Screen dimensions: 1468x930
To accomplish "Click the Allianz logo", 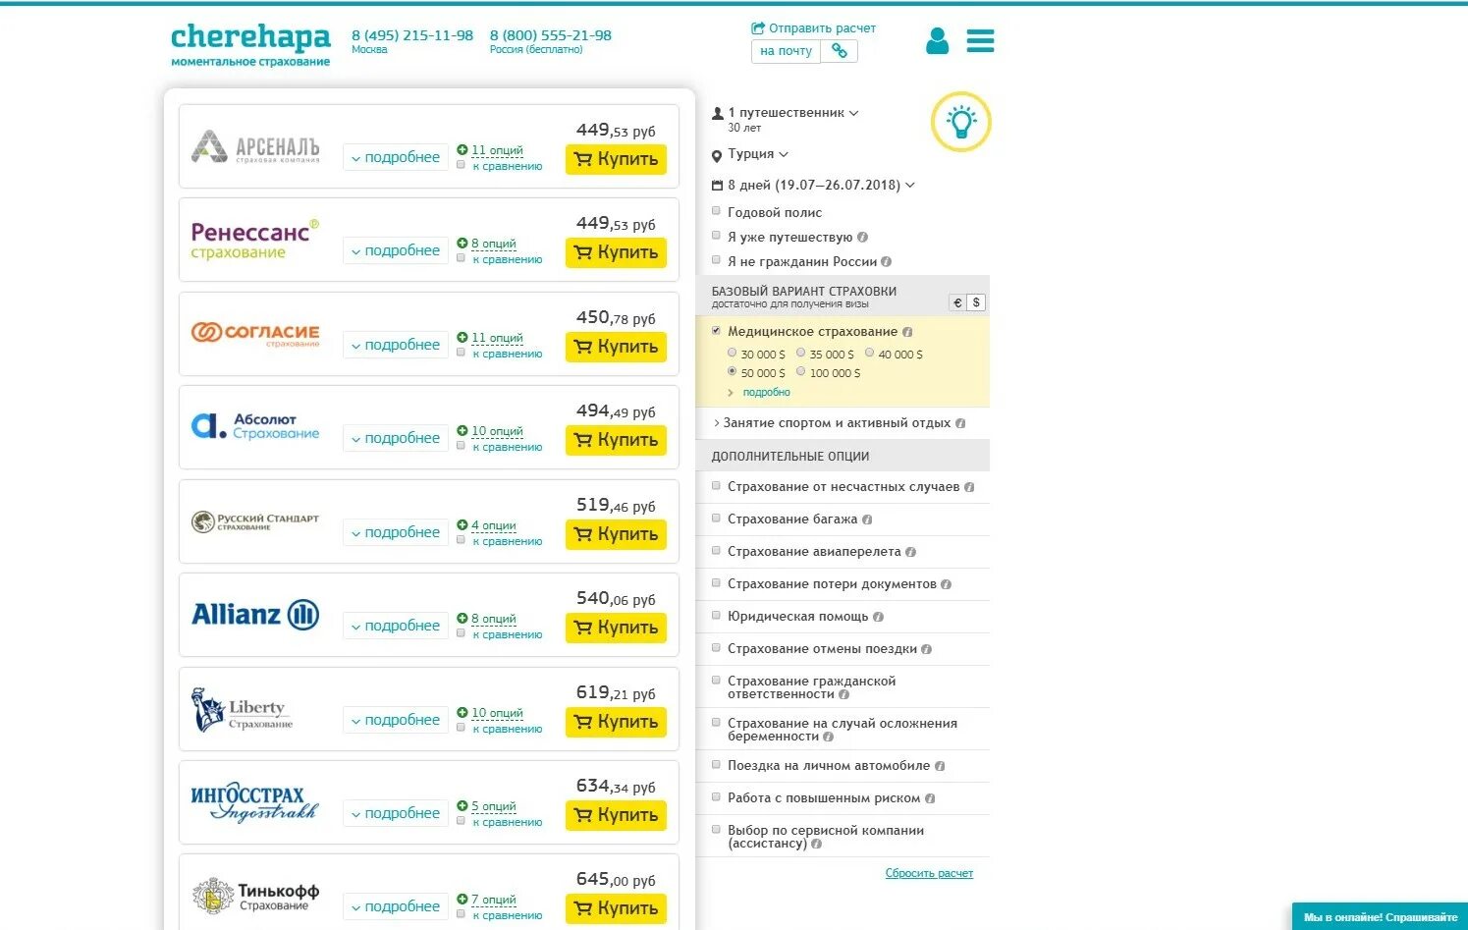I will coord(255,615).
